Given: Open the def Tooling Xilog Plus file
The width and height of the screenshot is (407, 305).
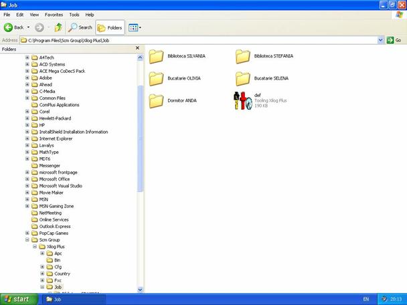Looking at the screenshot, I should 244,100.
